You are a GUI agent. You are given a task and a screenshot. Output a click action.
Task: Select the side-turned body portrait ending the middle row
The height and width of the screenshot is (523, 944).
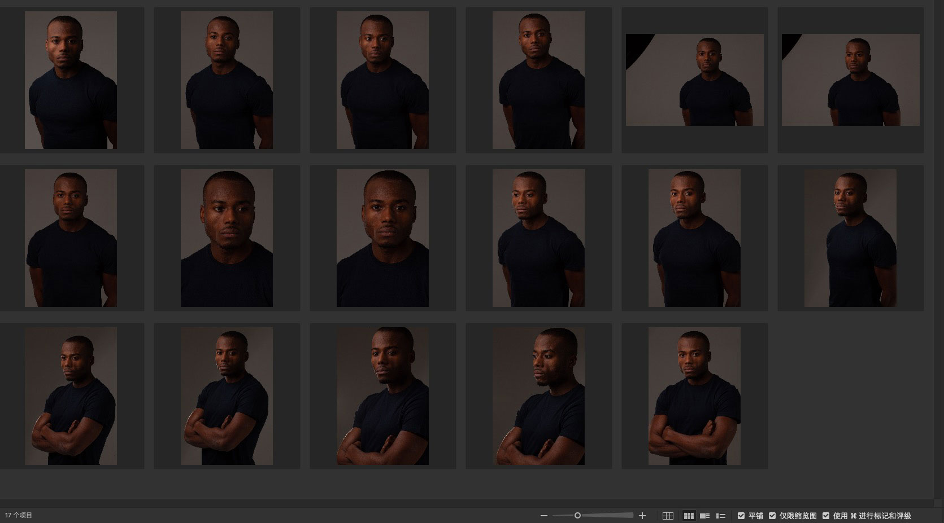pyautogui.click(x=850, y=238)
